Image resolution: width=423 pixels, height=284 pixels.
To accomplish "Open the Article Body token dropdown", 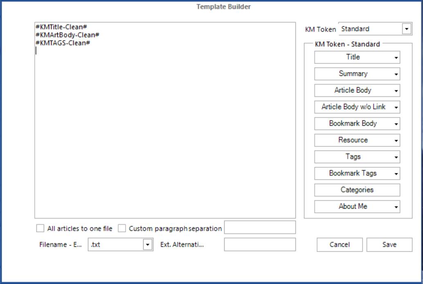I will click(357, 91).
